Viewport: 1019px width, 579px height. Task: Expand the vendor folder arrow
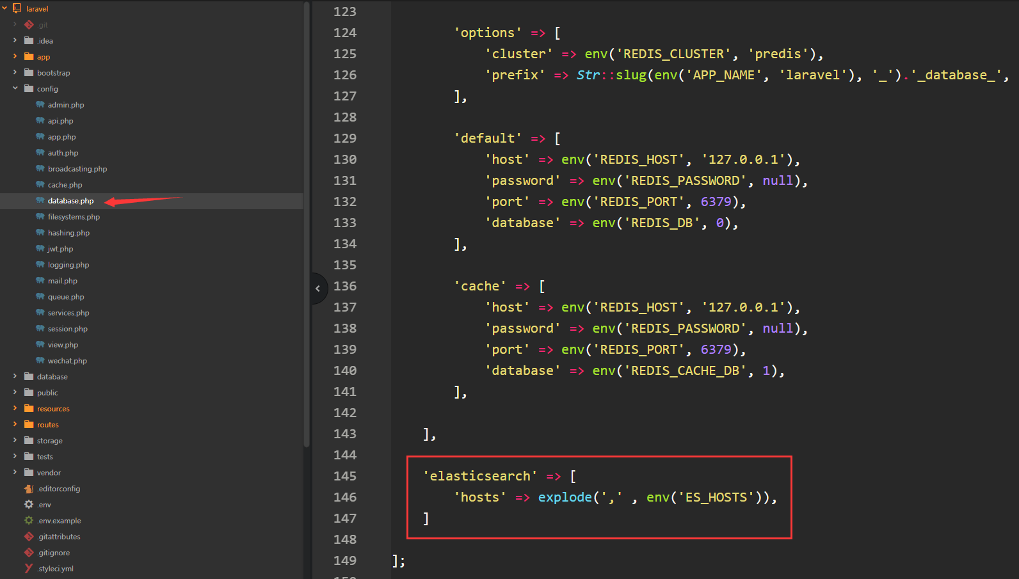pyautogui.click(x=15, y=472)
